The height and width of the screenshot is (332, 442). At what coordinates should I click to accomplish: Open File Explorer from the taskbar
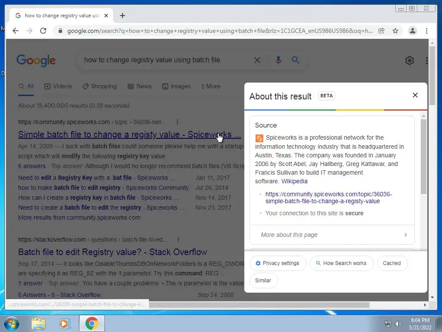pos(38,324)
